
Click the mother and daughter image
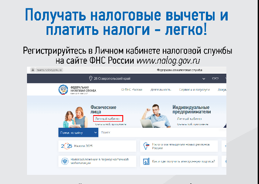pyautogui.click(x=75, y=117)
